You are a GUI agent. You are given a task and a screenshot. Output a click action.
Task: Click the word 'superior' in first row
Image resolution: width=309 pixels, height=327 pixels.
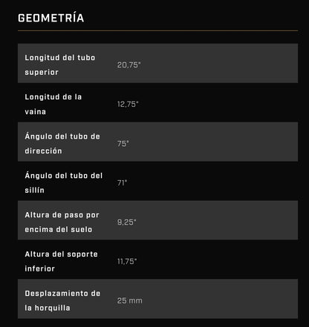pos(42,72)
